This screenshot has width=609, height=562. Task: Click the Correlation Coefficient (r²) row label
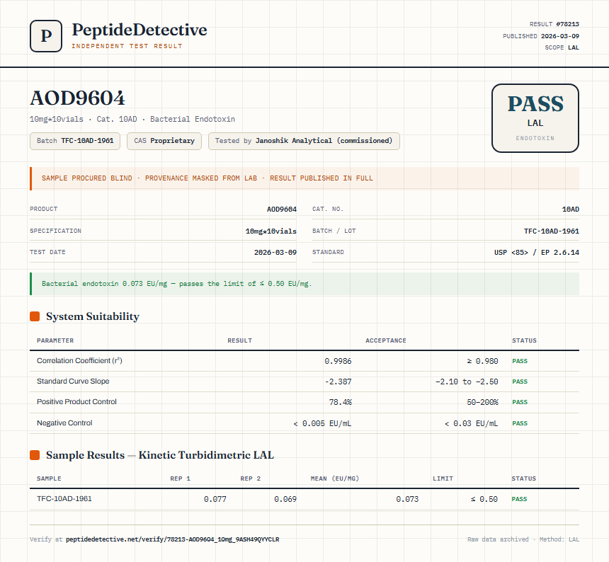pyautogui.click(x=79, y=360)
